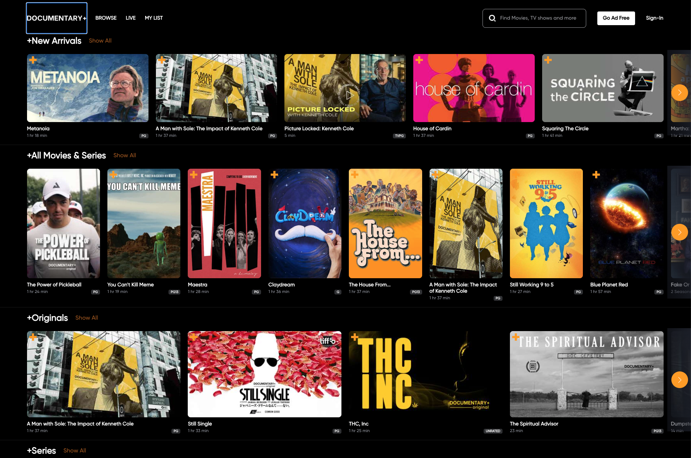Click the "5 min" duration text
This screenshot has height=458, width=691.
pos(290,136)
